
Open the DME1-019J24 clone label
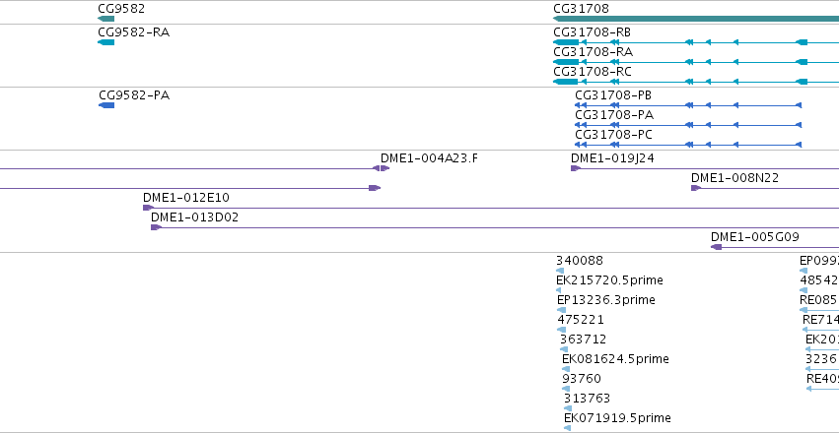pos(612,158)
